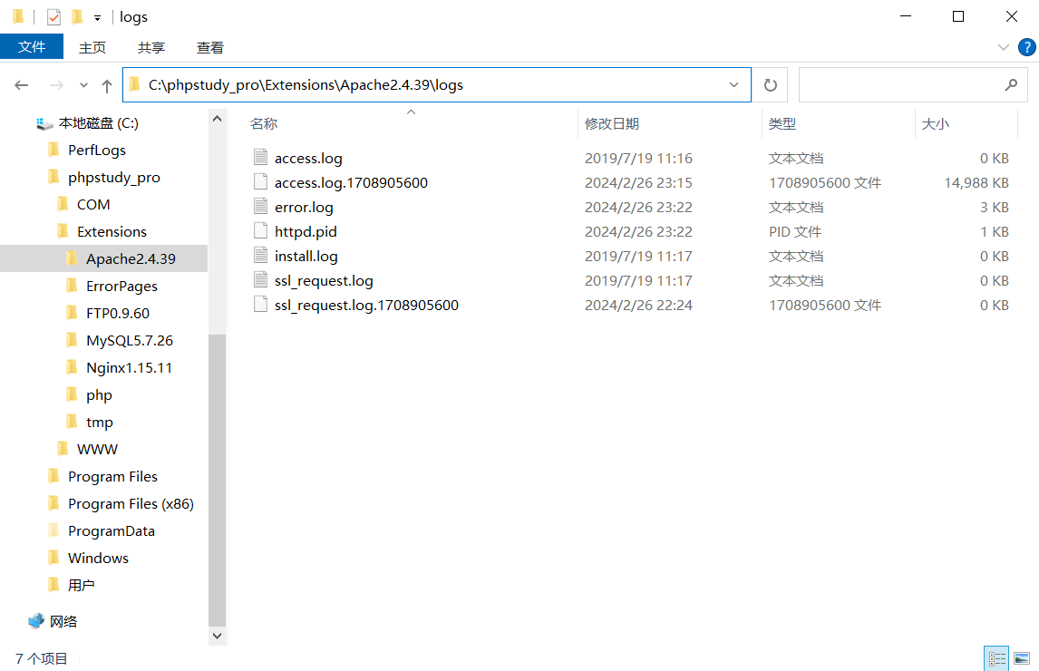
Task: Select ssl_request.log.1708905600 file icon
Action: point(260,305)
